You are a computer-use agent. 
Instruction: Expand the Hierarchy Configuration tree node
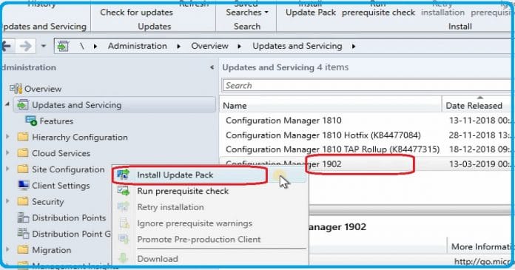point(7,137)
